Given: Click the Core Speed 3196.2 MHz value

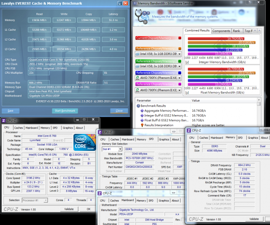Looking at the screenshot, I should coord(33,178).
